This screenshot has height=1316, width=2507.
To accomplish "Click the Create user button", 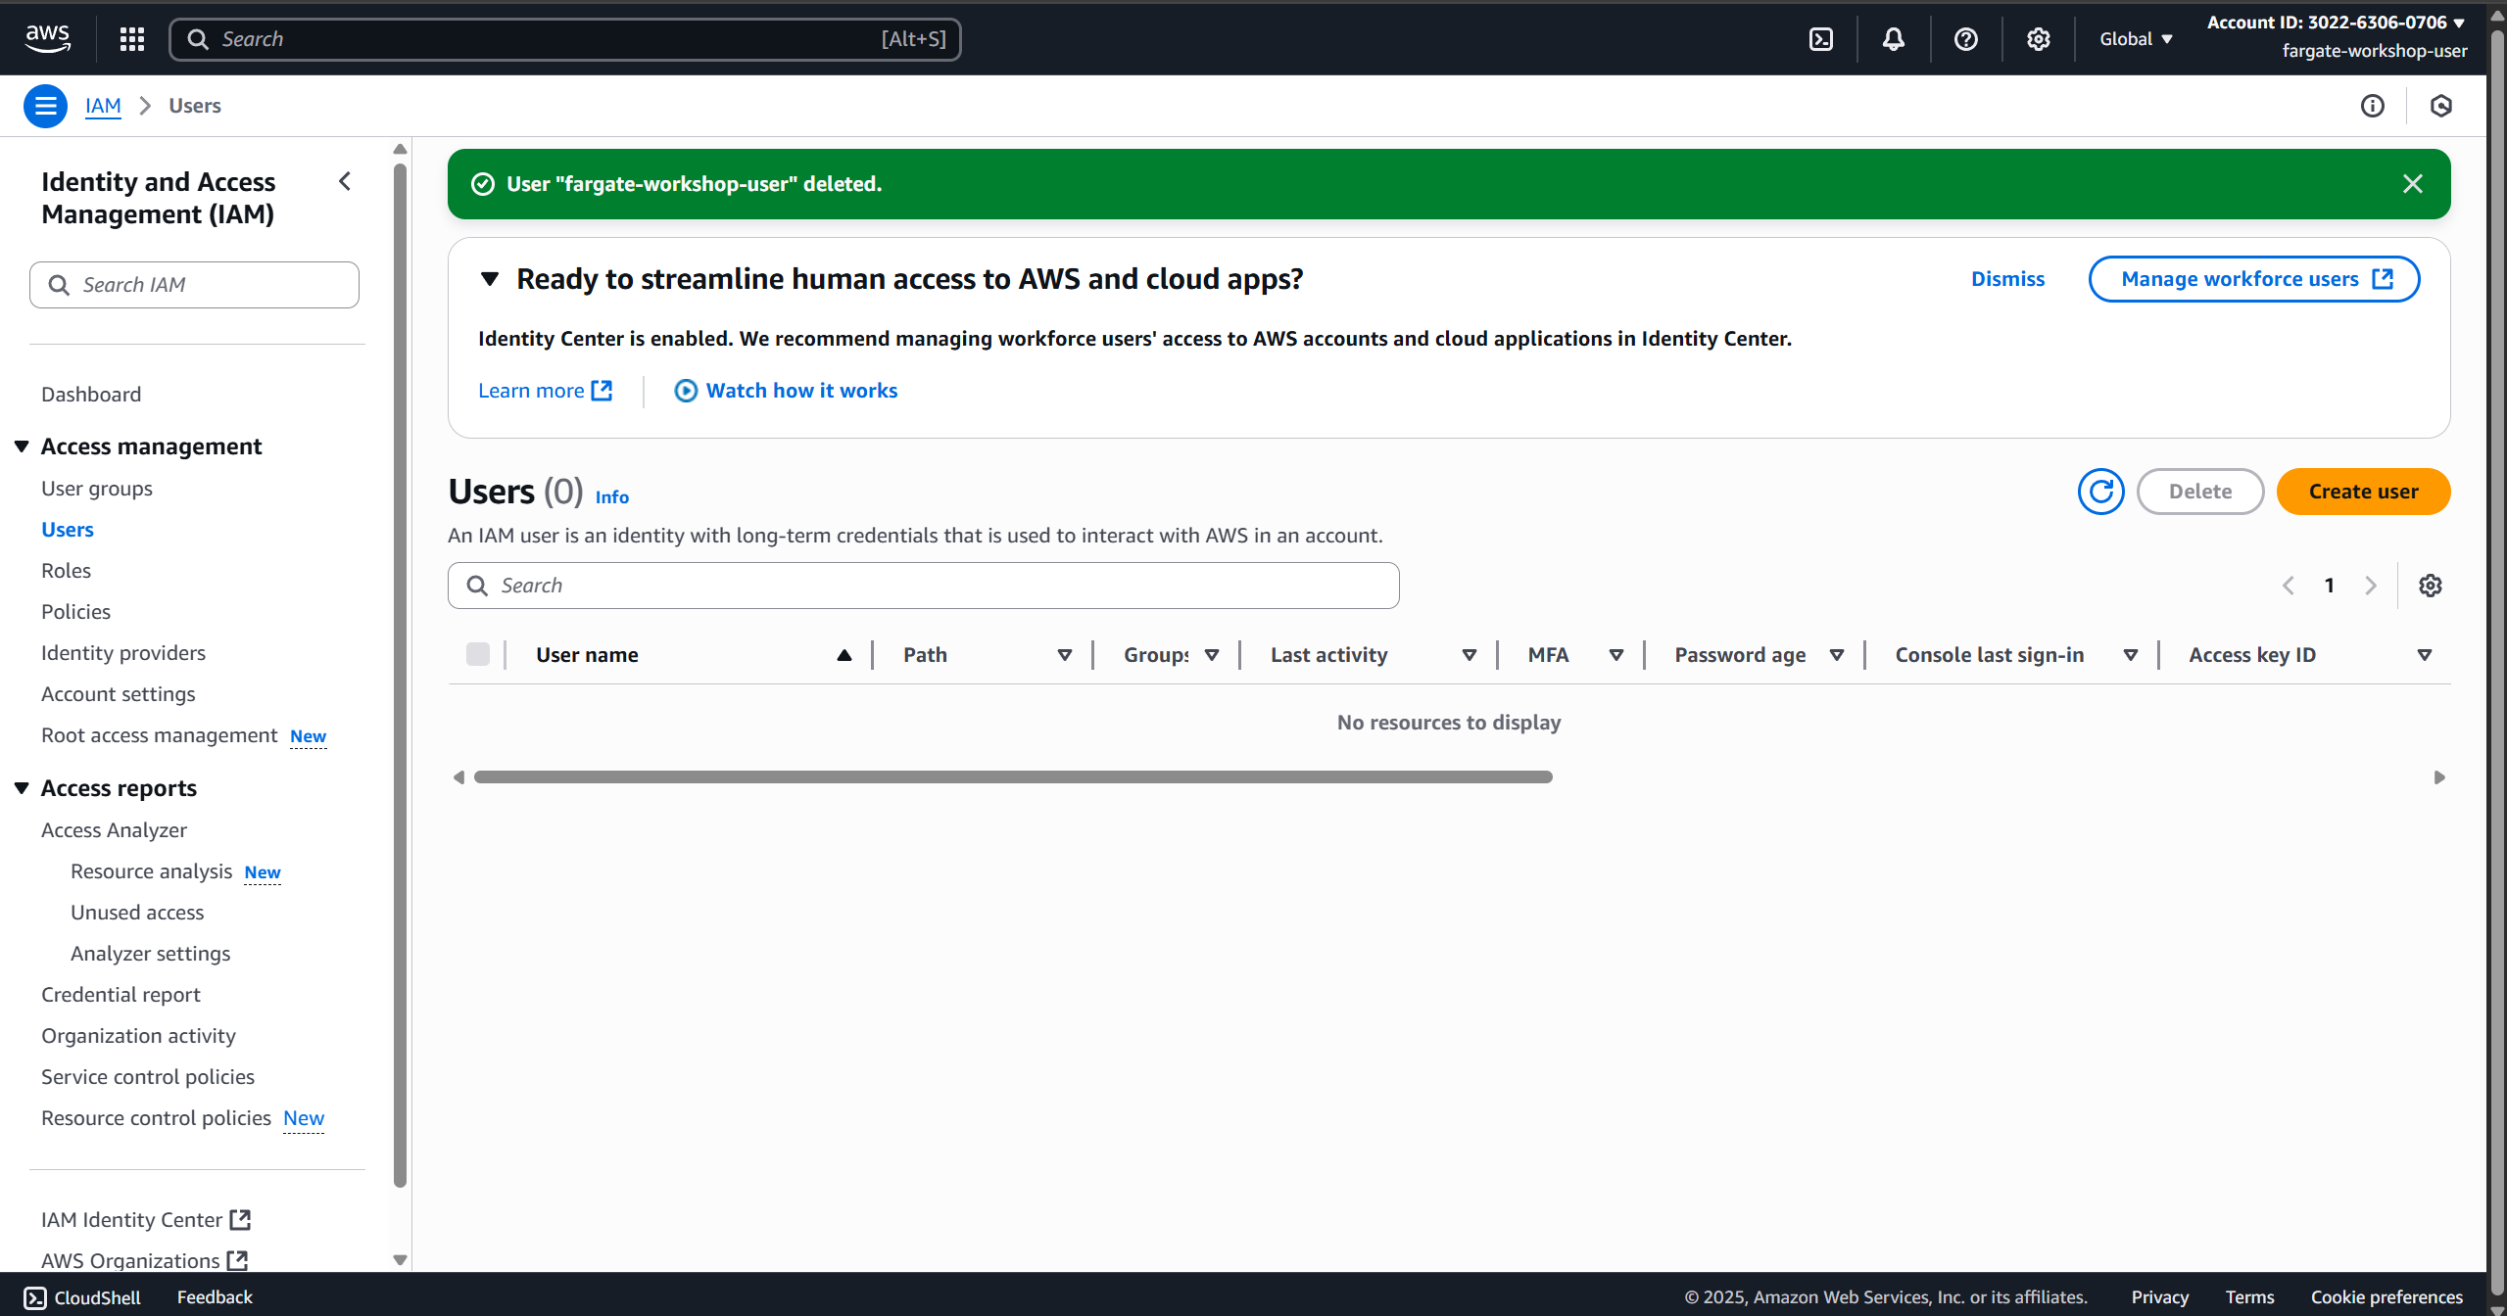I will point(2363,492).
